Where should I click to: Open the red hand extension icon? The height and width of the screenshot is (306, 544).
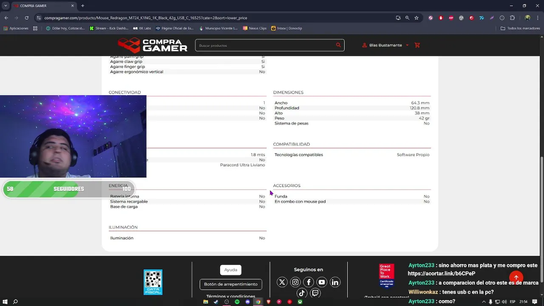[x=441, y=18]
